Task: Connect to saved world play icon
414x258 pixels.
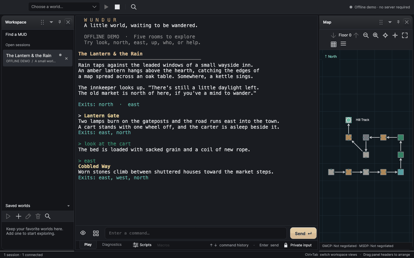Action: pos(9,216)
